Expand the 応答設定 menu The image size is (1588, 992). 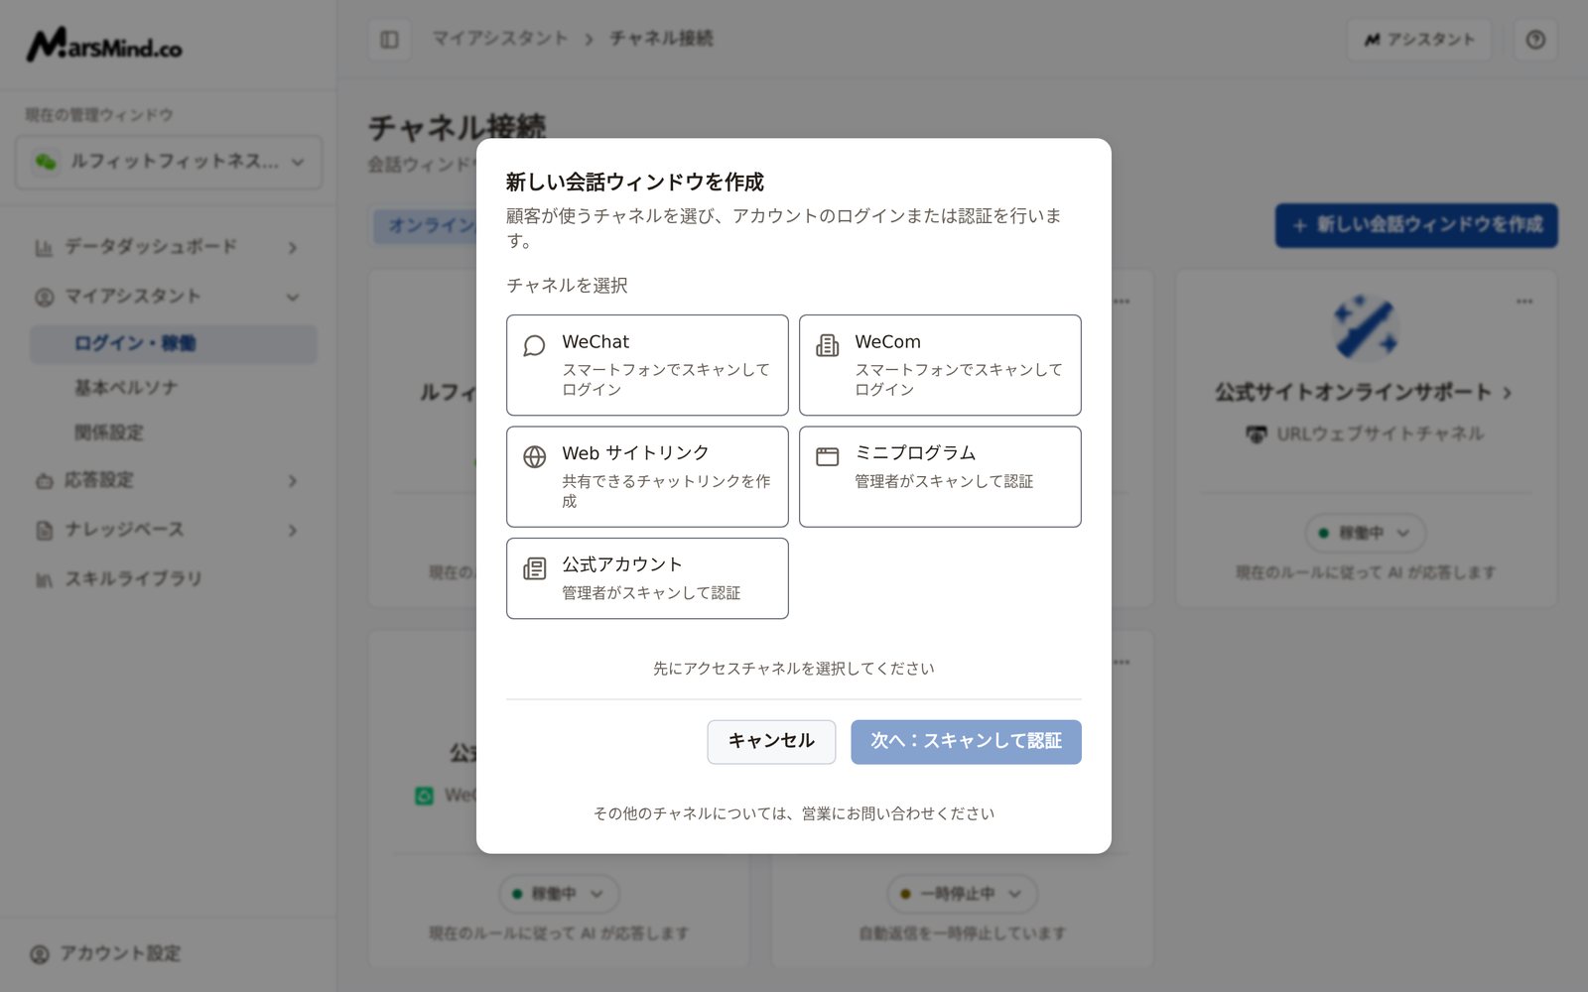[167, 480]
